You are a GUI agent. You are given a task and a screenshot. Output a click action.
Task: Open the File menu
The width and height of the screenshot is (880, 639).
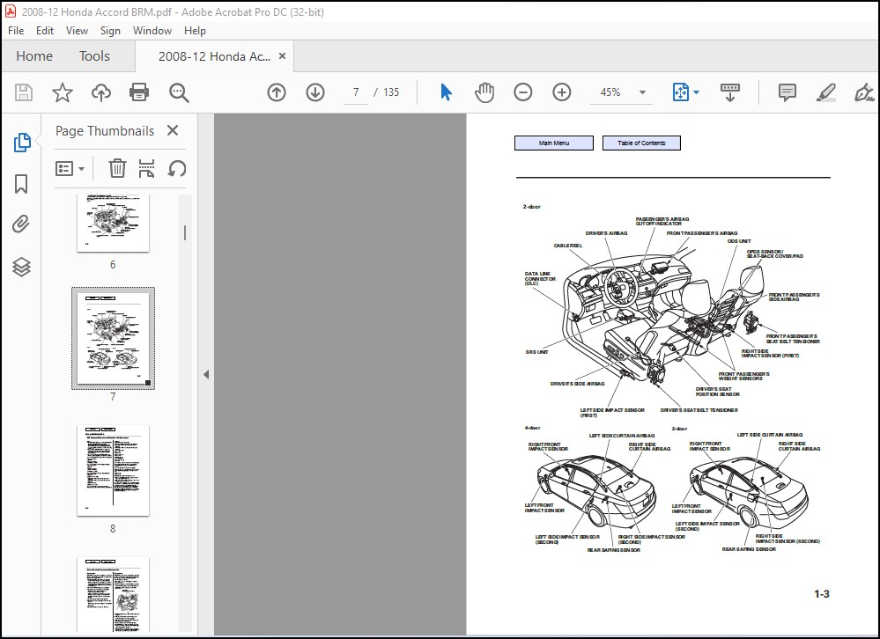(x=16, y=31)
